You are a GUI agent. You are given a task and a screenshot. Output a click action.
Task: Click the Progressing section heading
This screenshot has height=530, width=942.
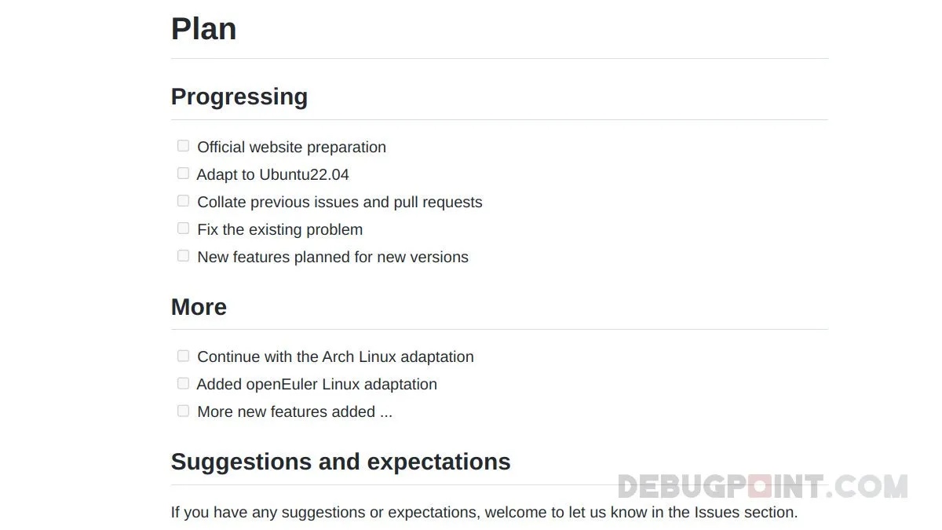239,97
